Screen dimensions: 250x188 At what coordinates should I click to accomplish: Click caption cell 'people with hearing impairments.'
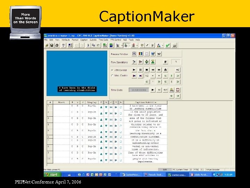(x=145, y=160)
